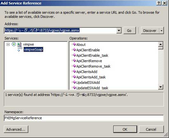Select the ApiClientRemove operation
Viewport: 169px width, 138px height.
coord(89,61)
